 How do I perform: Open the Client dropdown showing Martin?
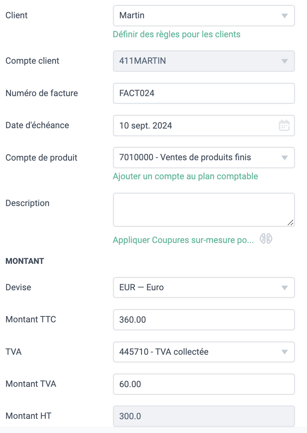tap(204, 16)
